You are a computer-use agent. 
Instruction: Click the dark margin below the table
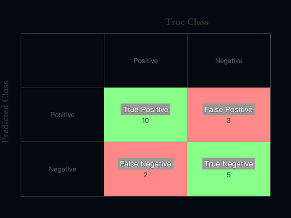pos(145,207)
